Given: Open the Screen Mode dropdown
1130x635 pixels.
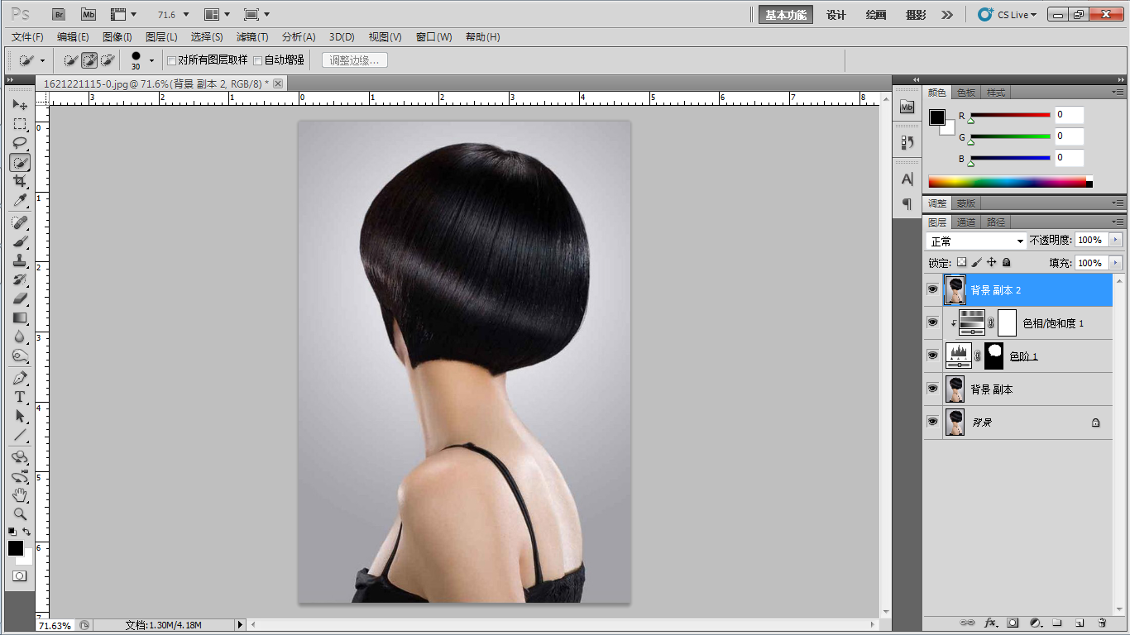Looking at the screenshot, I should pyautogui.click(x=257, y=14).
